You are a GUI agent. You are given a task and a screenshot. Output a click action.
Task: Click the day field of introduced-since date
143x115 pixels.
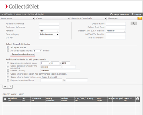click(45, 63)
